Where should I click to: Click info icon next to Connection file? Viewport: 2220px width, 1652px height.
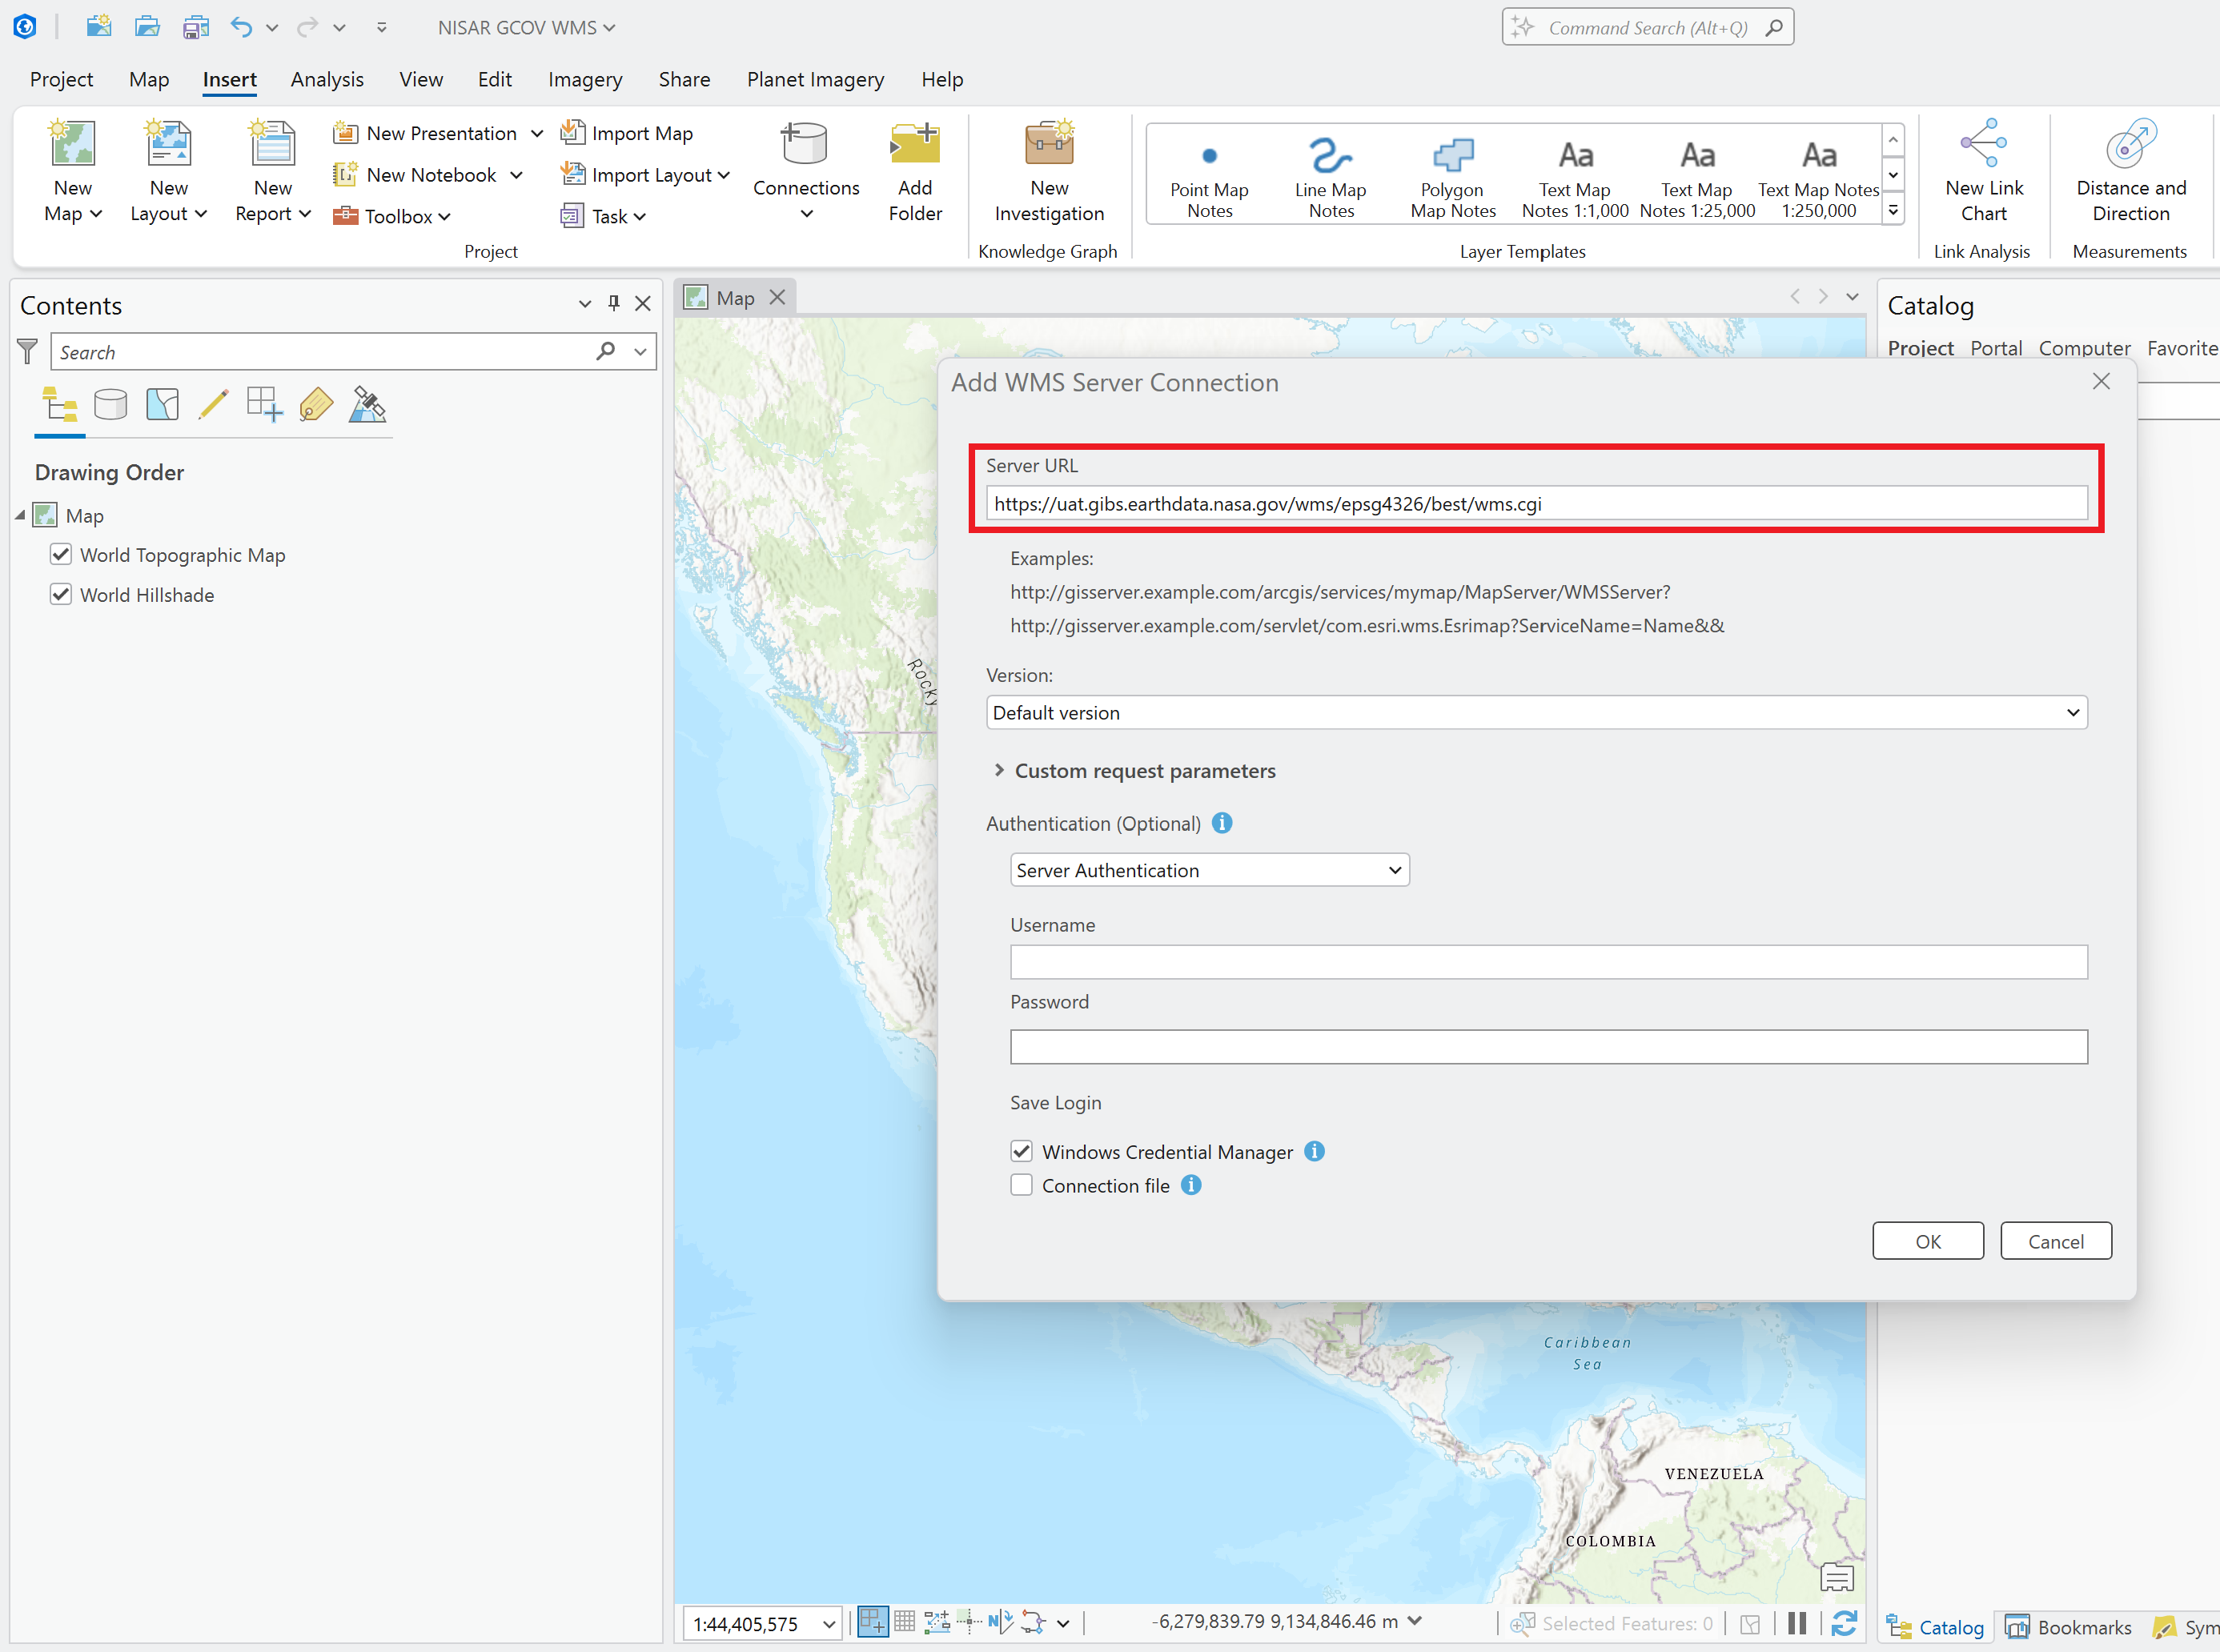pyautogui.click(x=1191, y=1185)
